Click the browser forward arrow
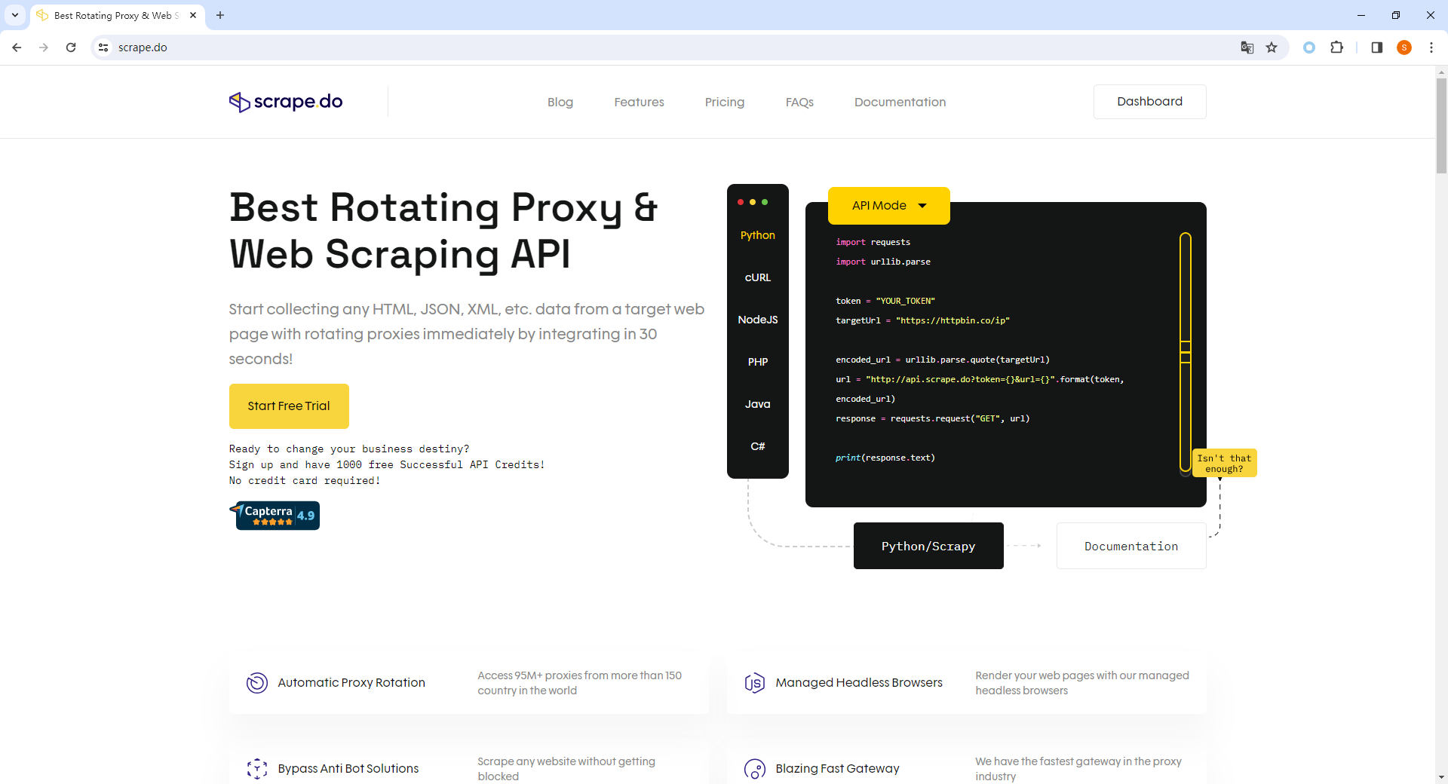This screenshot has height=784, width=1448. tap(44, 47)
